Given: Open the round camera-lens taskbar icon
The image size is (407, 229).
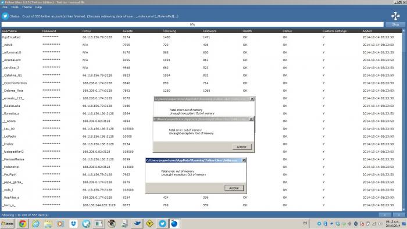Looking at the screenshot, I should click(x=112, y=223).
